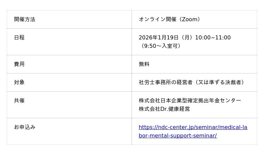Click the link text ending 'bor-mental-support-seminar/'
Screen dimensions: 270x155
click(x=178, y=136)
